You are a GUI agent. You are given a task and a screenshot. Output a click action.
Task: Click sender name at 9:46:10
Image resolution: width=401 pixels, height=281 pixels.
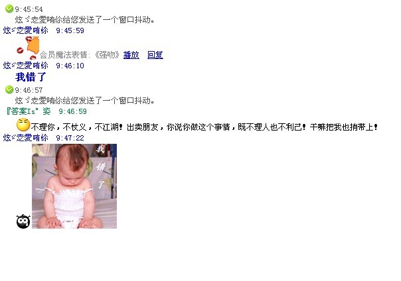26,66
